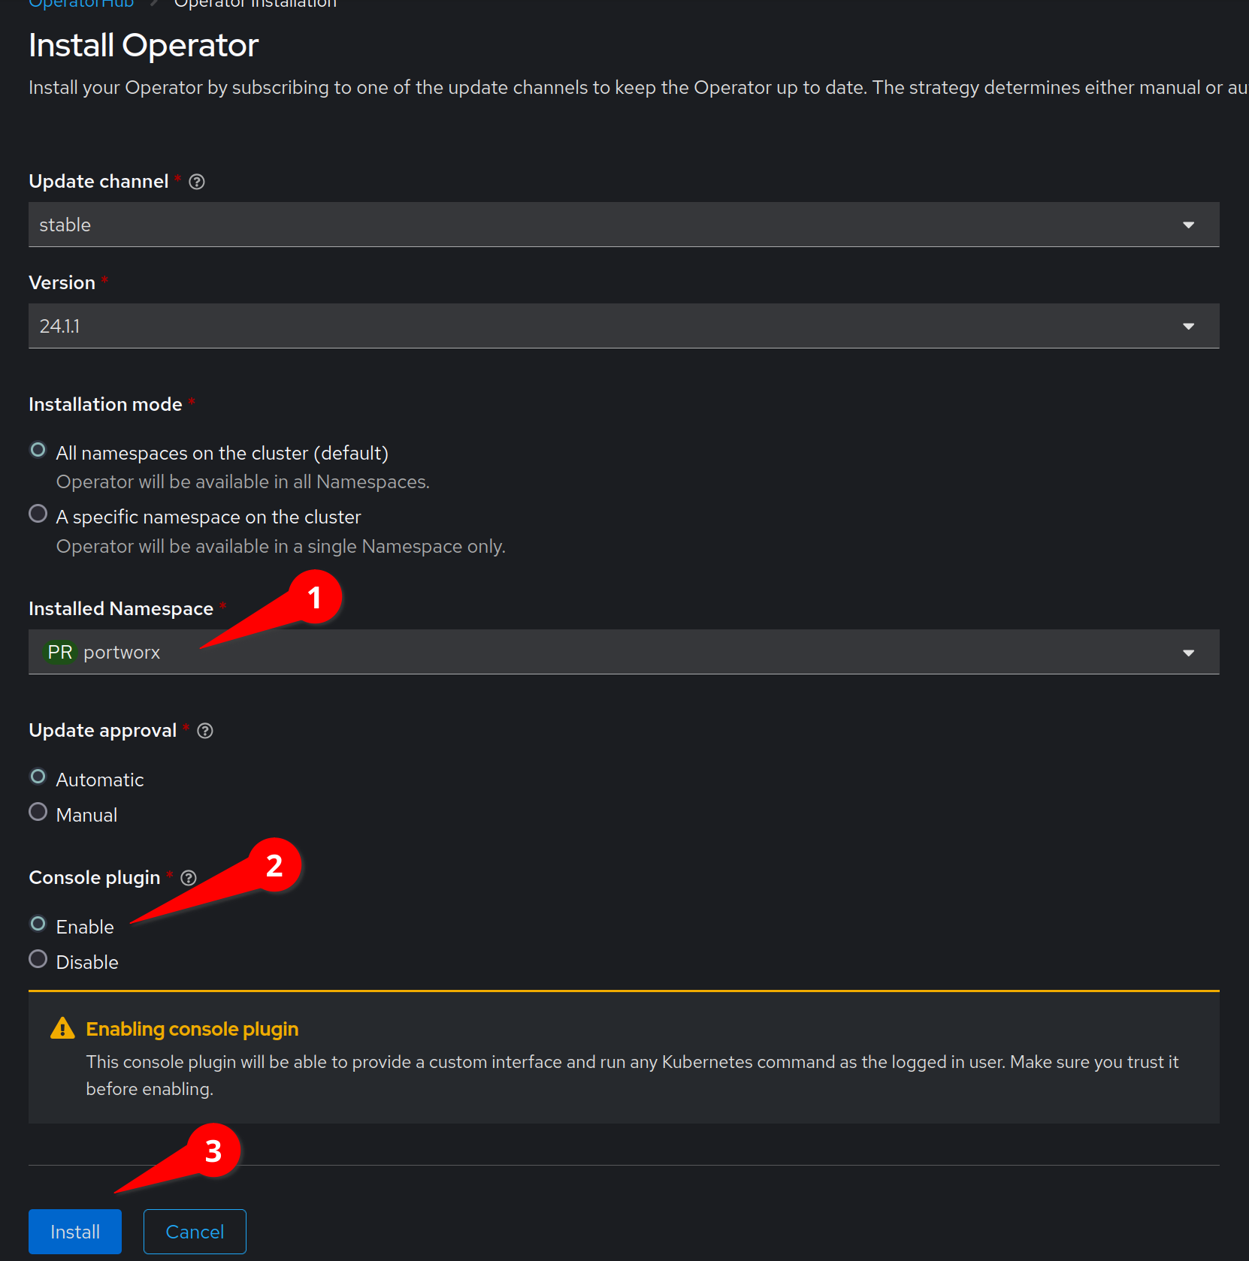This screenshot has width=1249, height=1261.
Task: Enable the console plugin
Action: pyautogui.click(x=38, y=924)
